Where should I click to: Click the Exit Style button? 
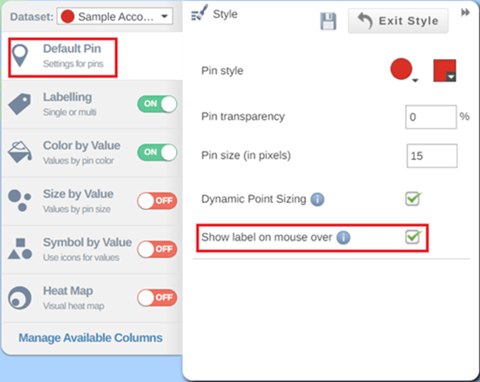(398, 21)
